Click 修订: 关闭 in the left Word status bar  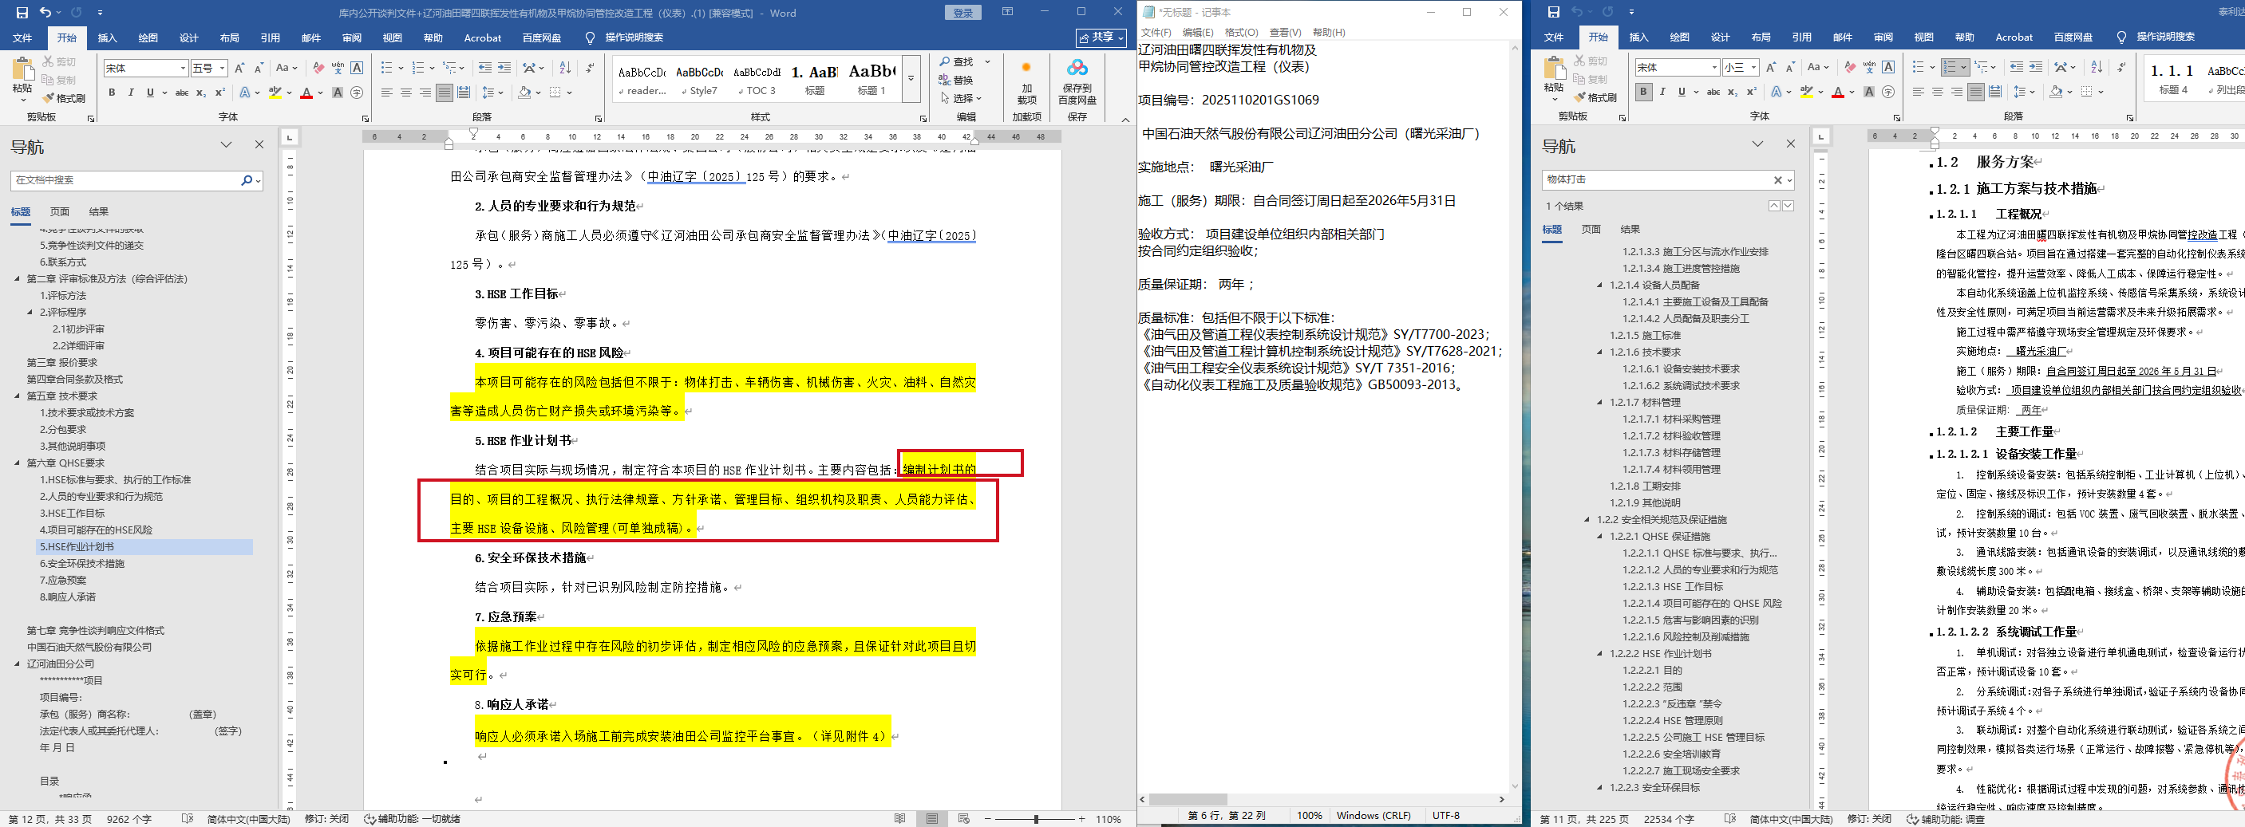[327, 819]
